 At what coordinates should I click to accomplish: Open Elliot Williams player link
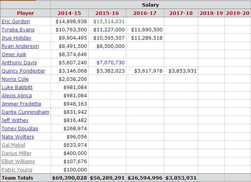coord(18,161)
